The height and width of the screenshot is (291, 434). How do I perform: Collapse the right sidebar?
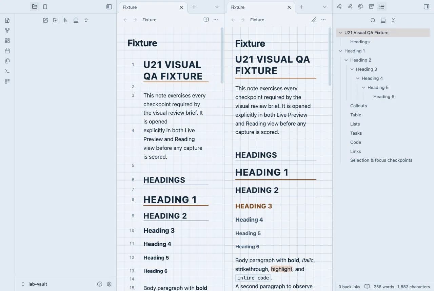coord(427,7)
